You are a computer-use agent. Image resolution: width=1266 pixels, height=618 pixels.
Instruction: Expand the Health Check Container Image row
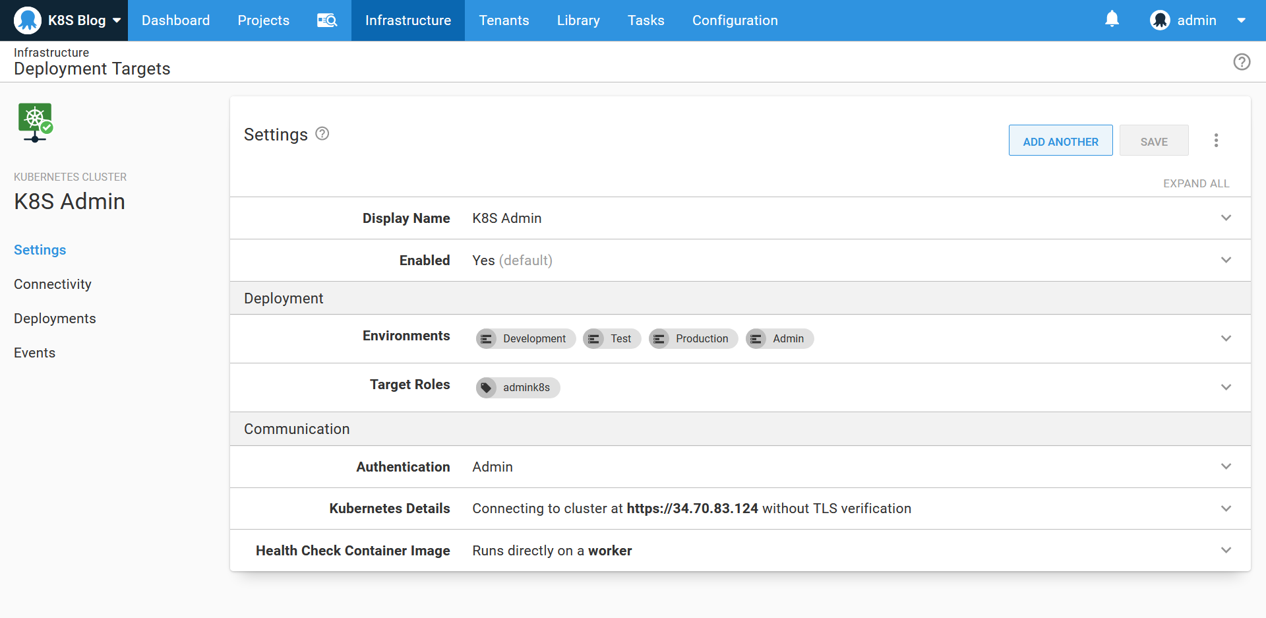point(1226,551)
